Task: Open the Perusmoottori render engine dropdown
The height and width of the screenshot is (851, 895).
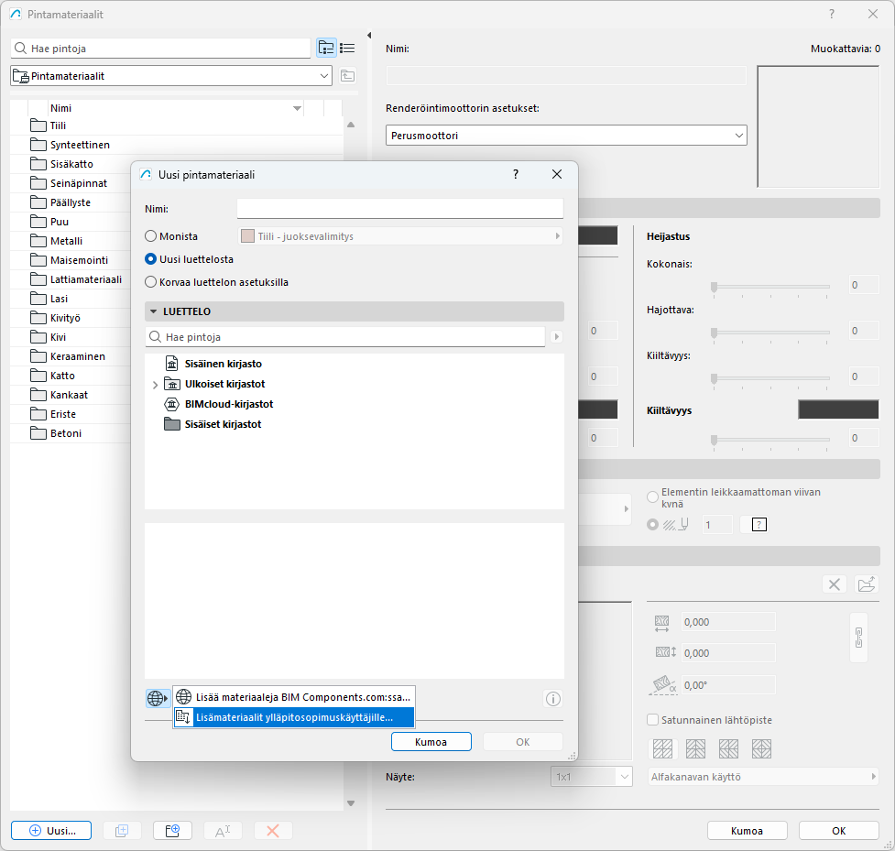Action: pos(566,136)
